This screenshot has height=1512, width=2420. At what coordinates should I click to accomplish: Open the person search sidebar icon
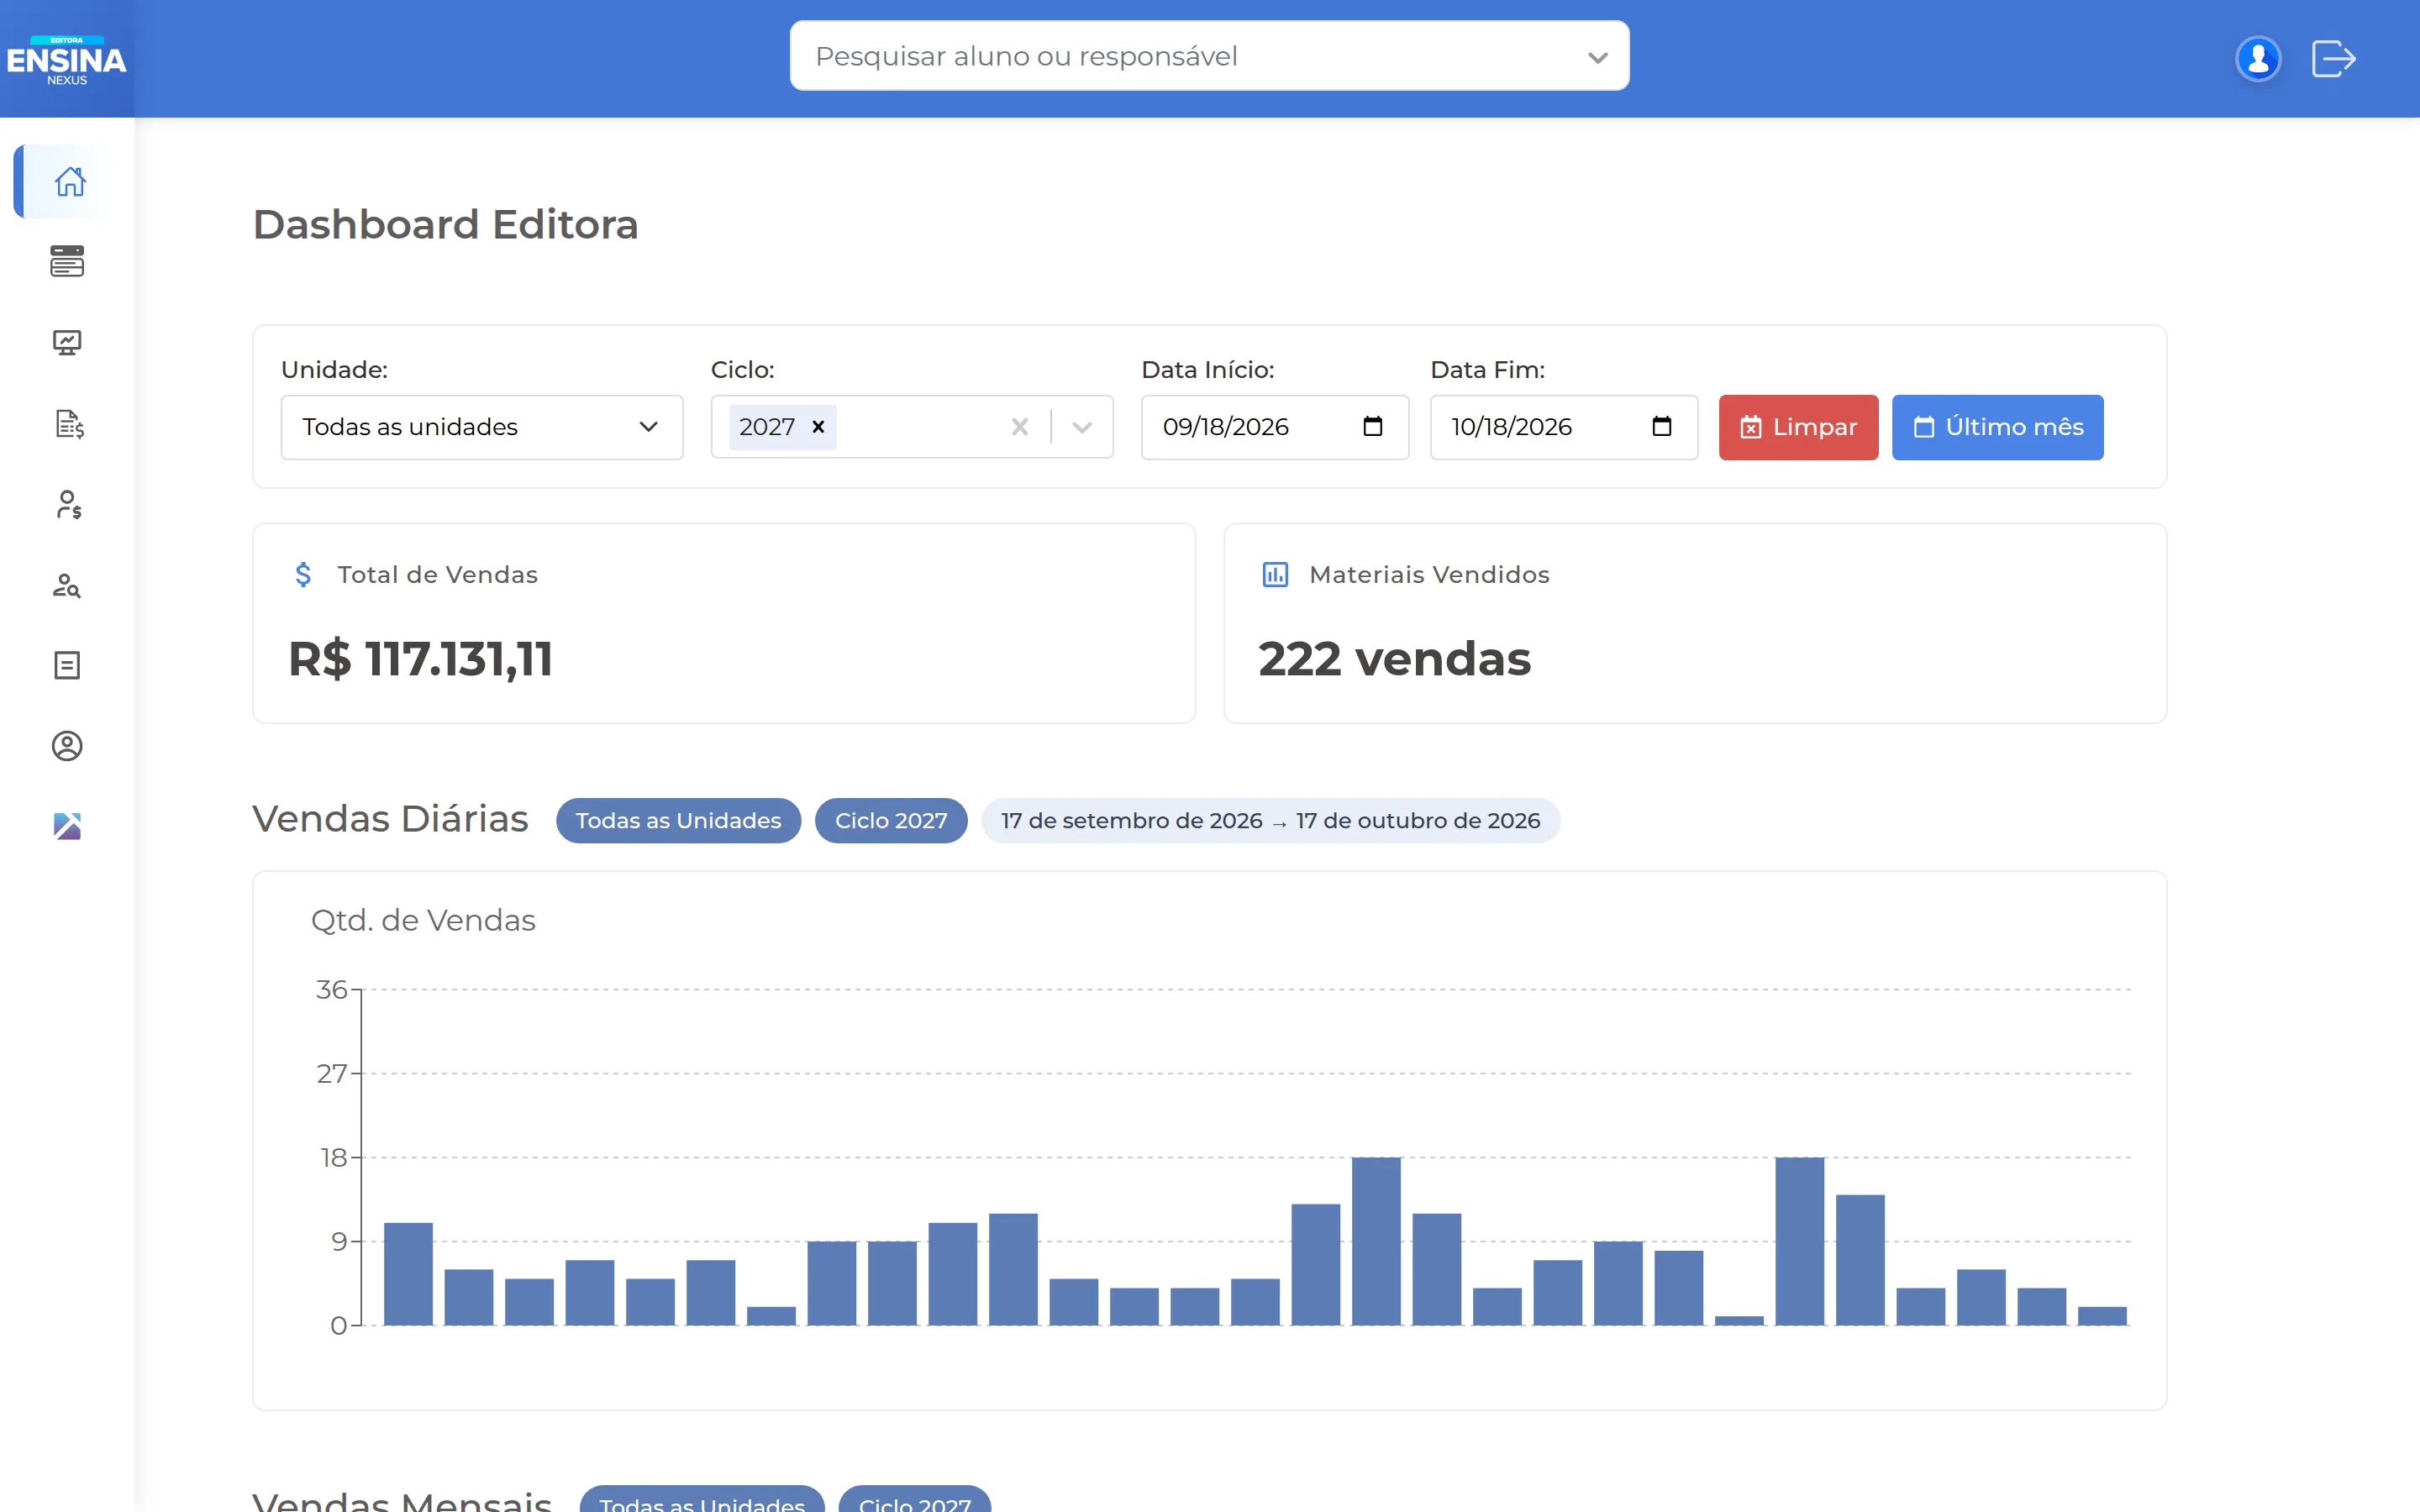click(67, 585)
